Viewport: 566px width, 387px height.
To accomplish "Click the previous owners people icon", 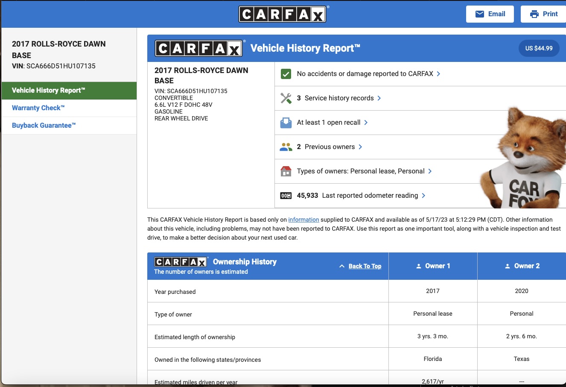I will pyautogui.click(x=286, y=147).
